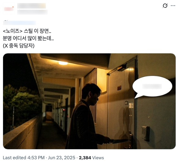Image resolution: width=179 pixels, height=162 pixels.
Task: Click the '(X 중독 담당자)' text
Action: 19,46
